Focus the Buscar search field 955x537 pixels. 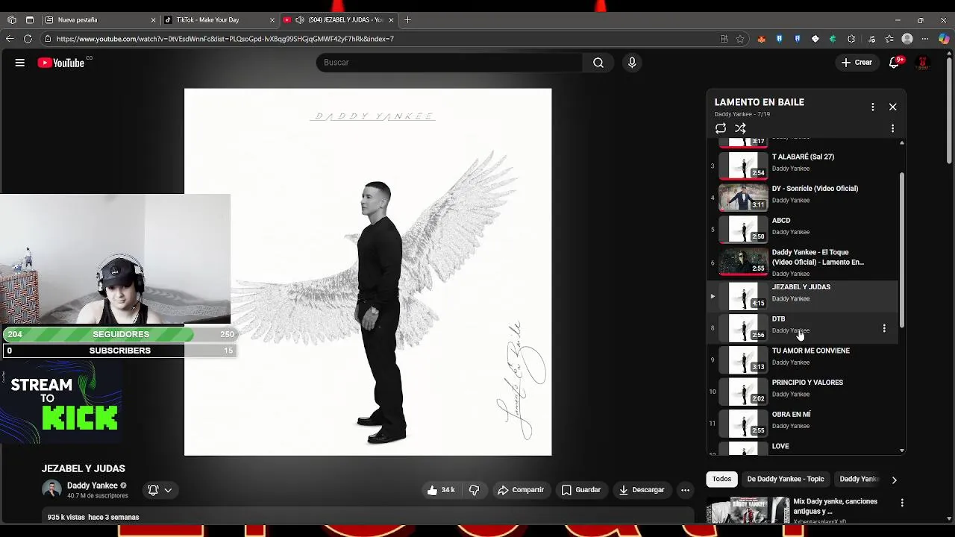tap(449, 63)
